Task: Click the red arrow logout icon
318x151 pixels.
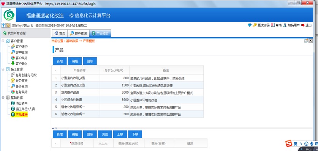Action: 303,25
